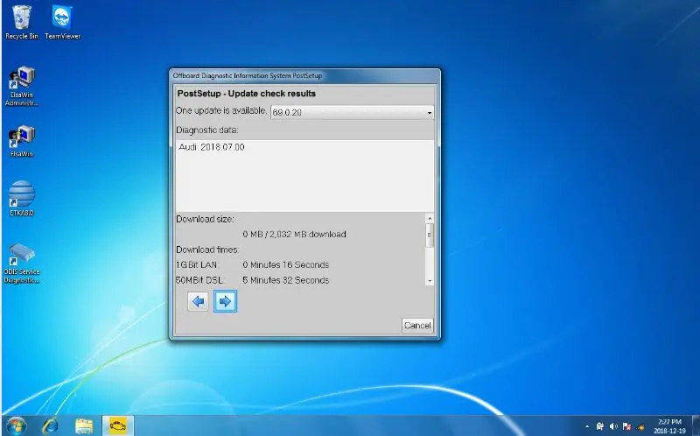Click the ODIS PostSetup taskbar button
700x436 pixels.
pyautogui.click(x=118, y=425)
